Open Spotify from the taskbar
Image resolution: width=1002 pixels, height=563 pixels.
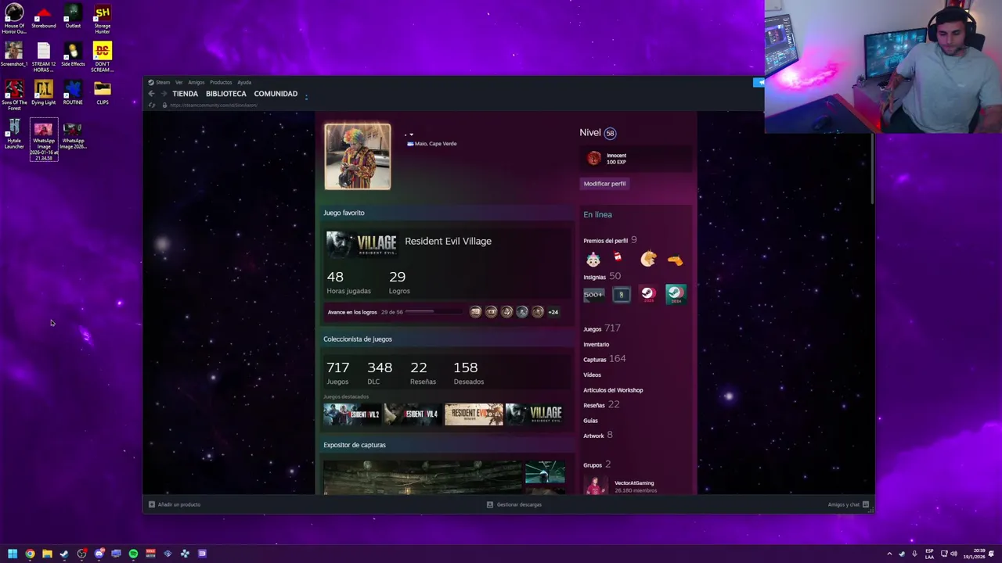click(133, 554)
